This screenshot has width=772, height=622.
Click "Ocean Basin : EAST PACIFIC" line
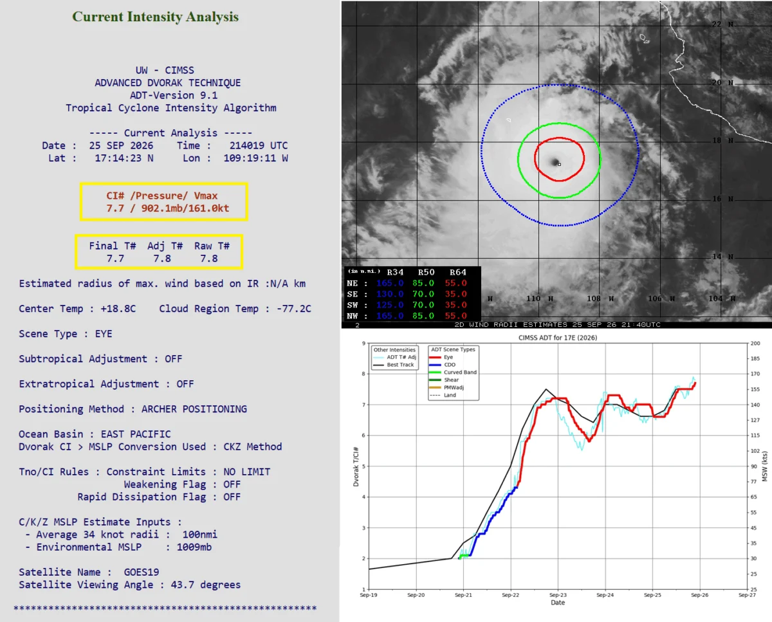point(95,434)
